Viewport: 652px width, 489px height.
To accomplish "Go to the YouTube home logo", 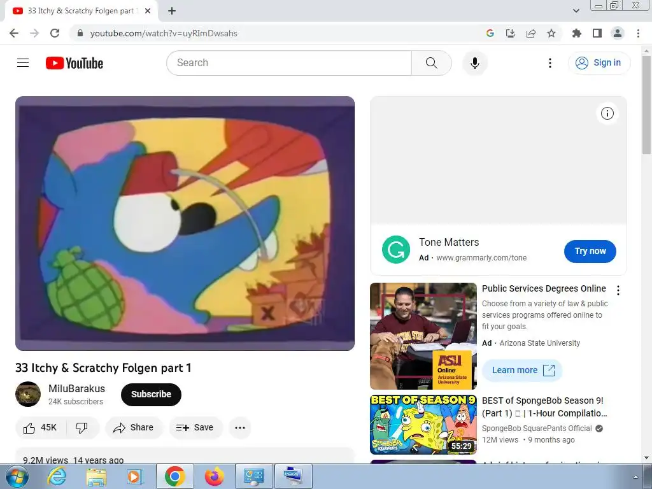I will click(74, 63).
